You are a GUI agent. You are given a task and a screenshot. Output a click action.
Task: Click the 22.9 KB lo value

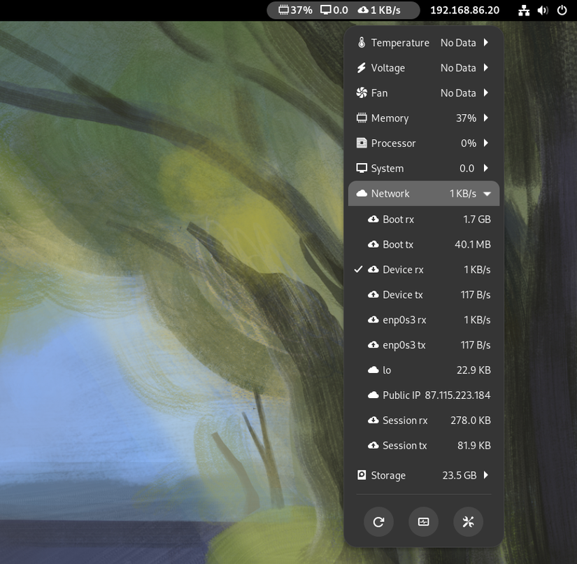pyautogui.click(x=473, y=370)
